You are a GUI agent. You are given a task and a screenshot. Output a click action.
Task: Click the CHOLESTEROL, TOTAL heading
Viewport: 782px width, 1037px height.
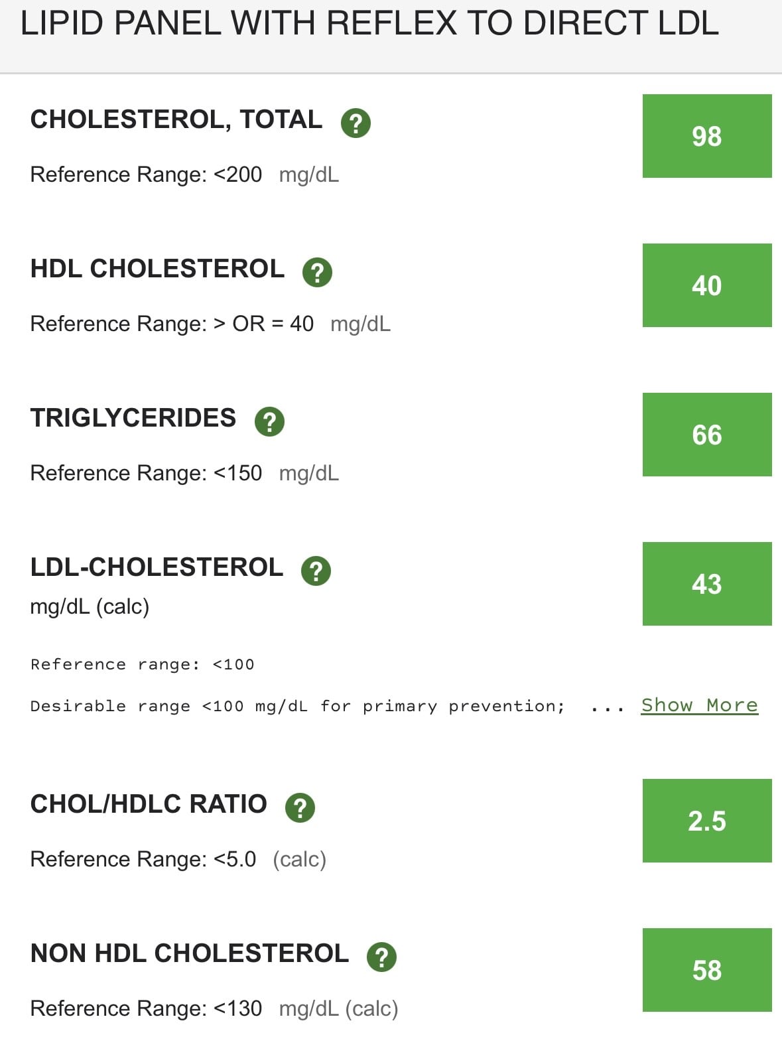pyautogui.click(x=176, y=119)
